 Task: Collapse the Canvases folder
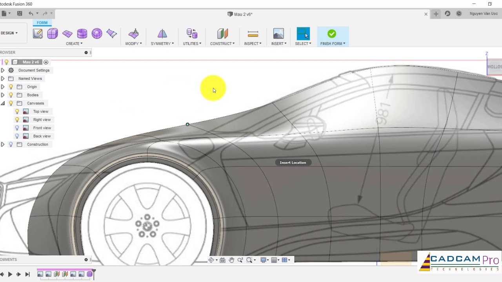pos(3,103)
